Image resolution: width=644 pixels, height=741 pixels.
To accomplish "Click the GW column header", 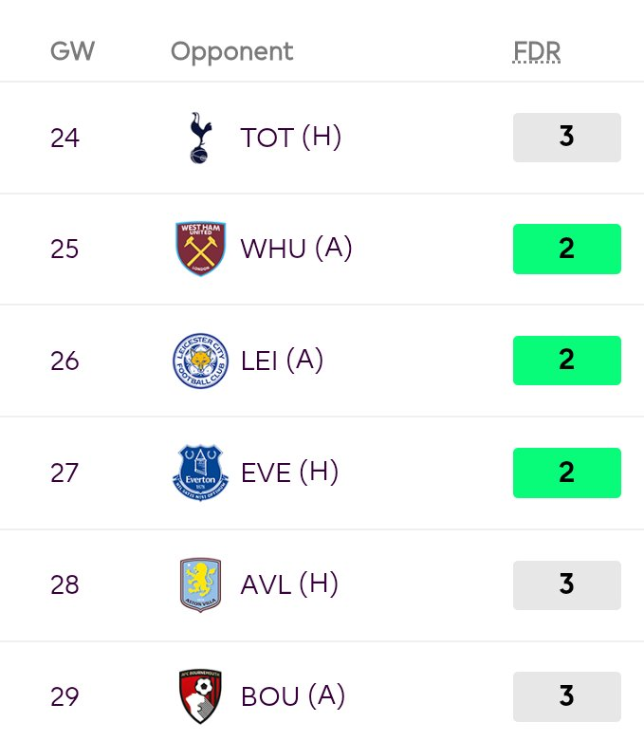I will (72, 51).
